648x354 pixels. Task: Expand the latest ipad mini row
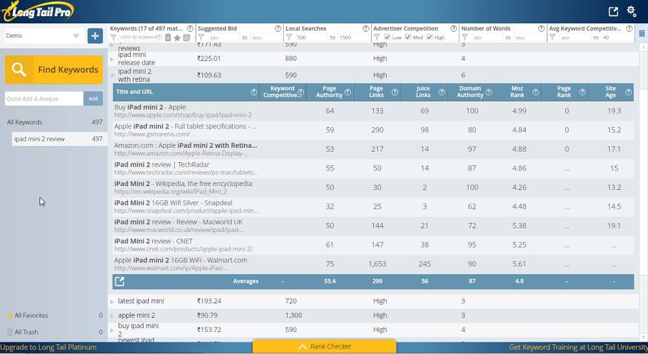112,301
